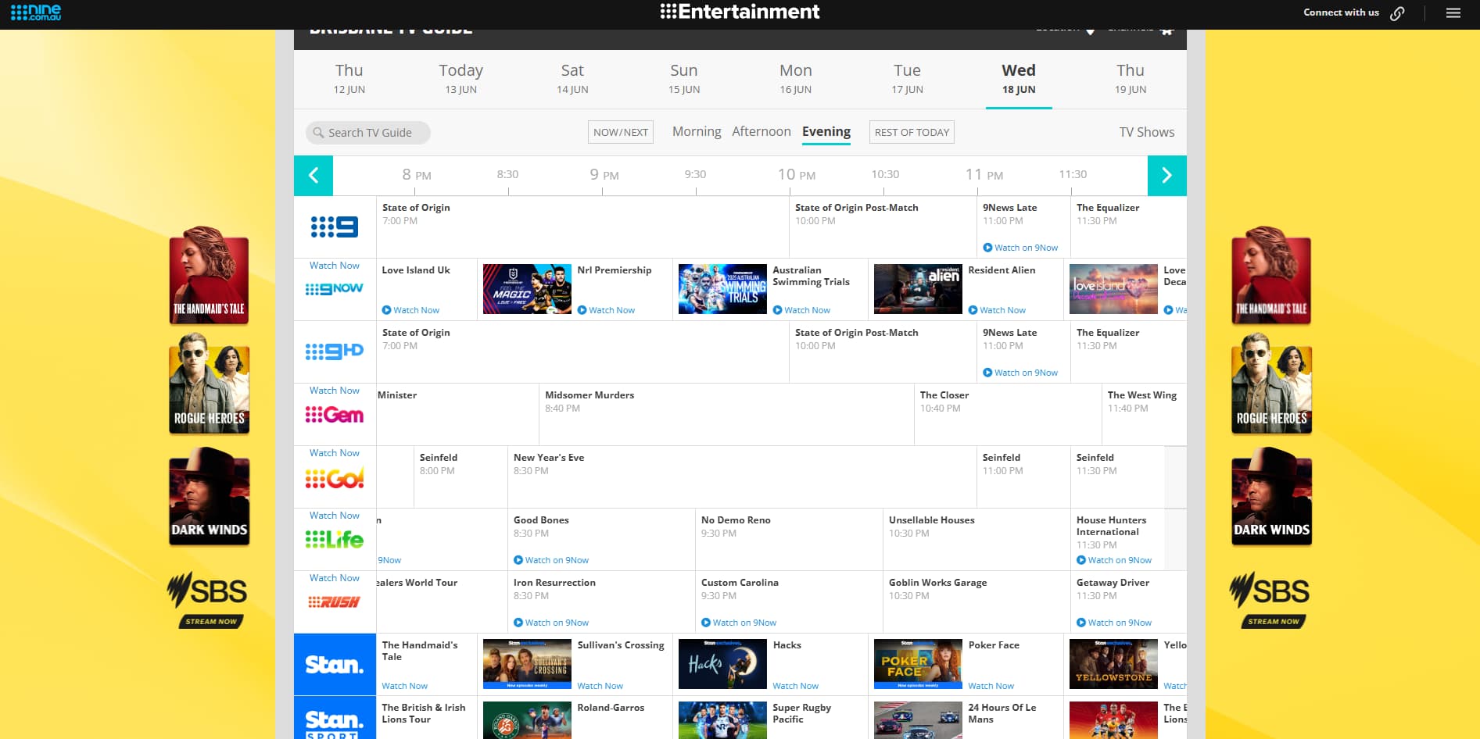
Task: Open Goblin Works Garage 10:30 PM listing
Action: pos(977,602)
